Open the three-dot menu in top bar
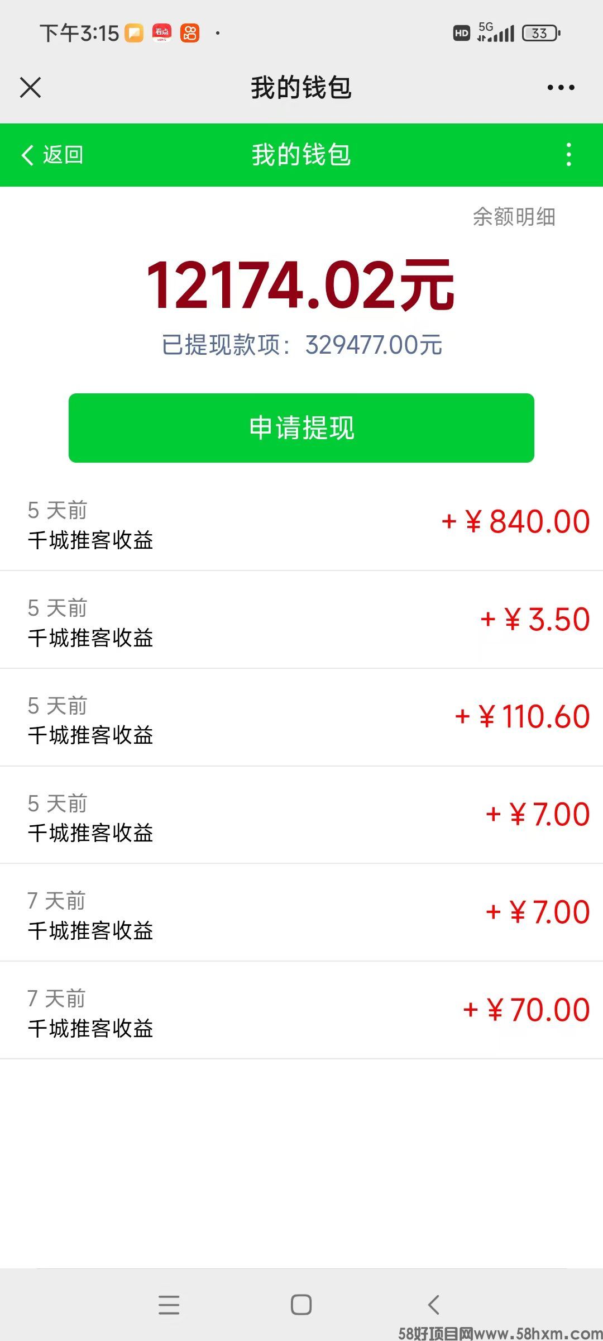 [561, 88]
